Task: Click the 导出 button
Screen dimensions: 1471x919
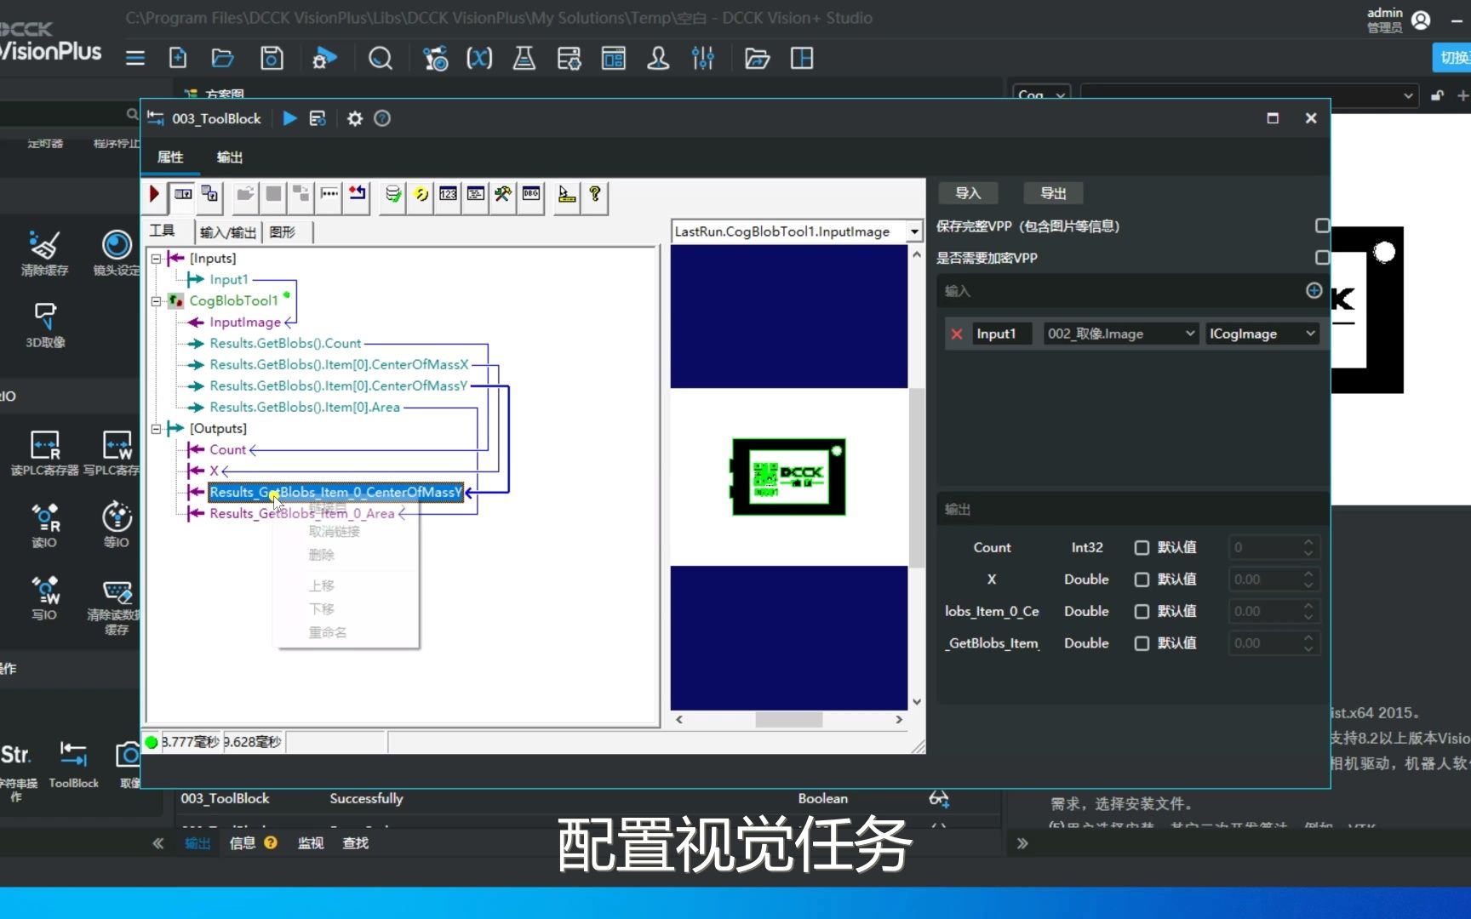Action: coord(1052,193)
